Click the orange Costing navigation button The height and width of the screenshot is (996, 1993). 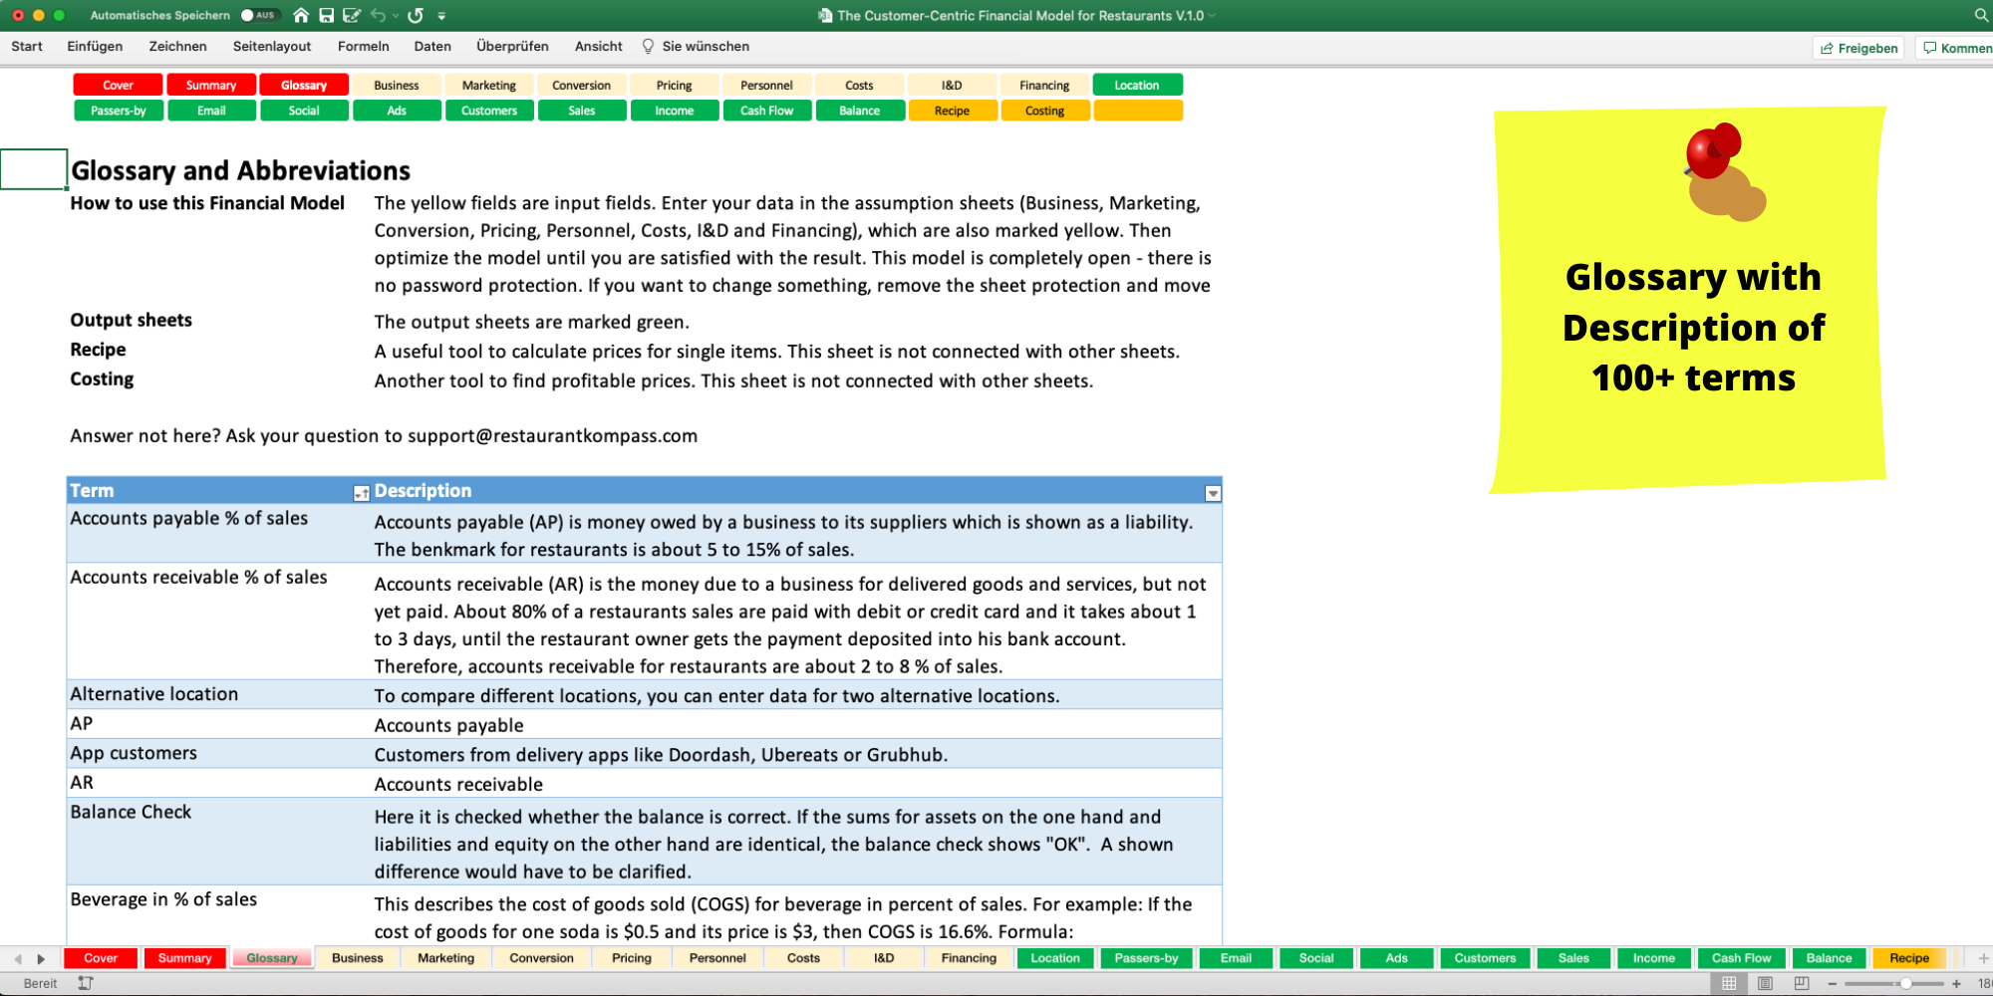pyautogui.click(x=1044, y=111)
